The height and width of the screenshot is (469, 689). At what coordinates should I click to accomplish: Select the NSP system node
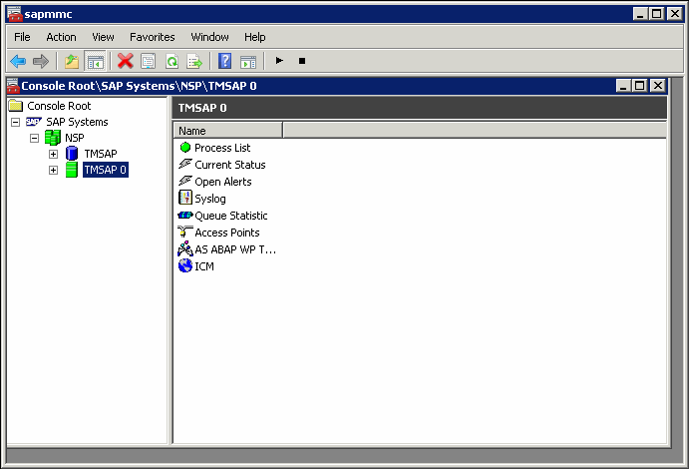coord(74,138)
